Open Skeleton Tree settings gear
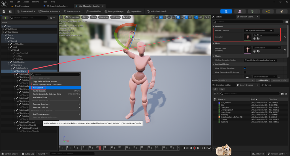 click(x=52, y=18)
